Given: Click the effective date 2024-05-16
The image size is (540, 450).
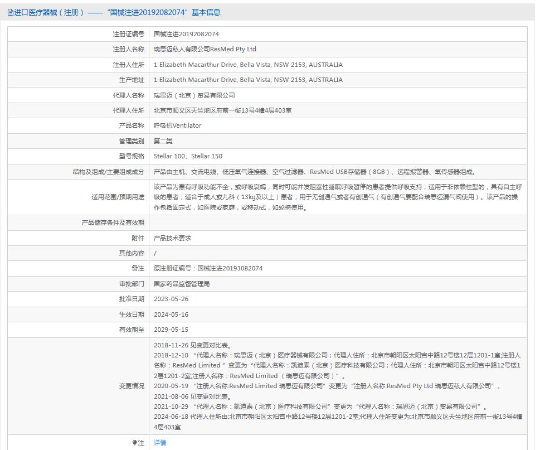Looking at the screenshot, I should click(x=171, y=314).
